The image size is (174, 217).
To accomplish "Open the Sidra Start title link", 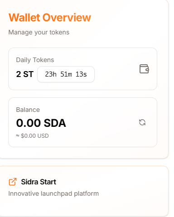I will (39, 182).
